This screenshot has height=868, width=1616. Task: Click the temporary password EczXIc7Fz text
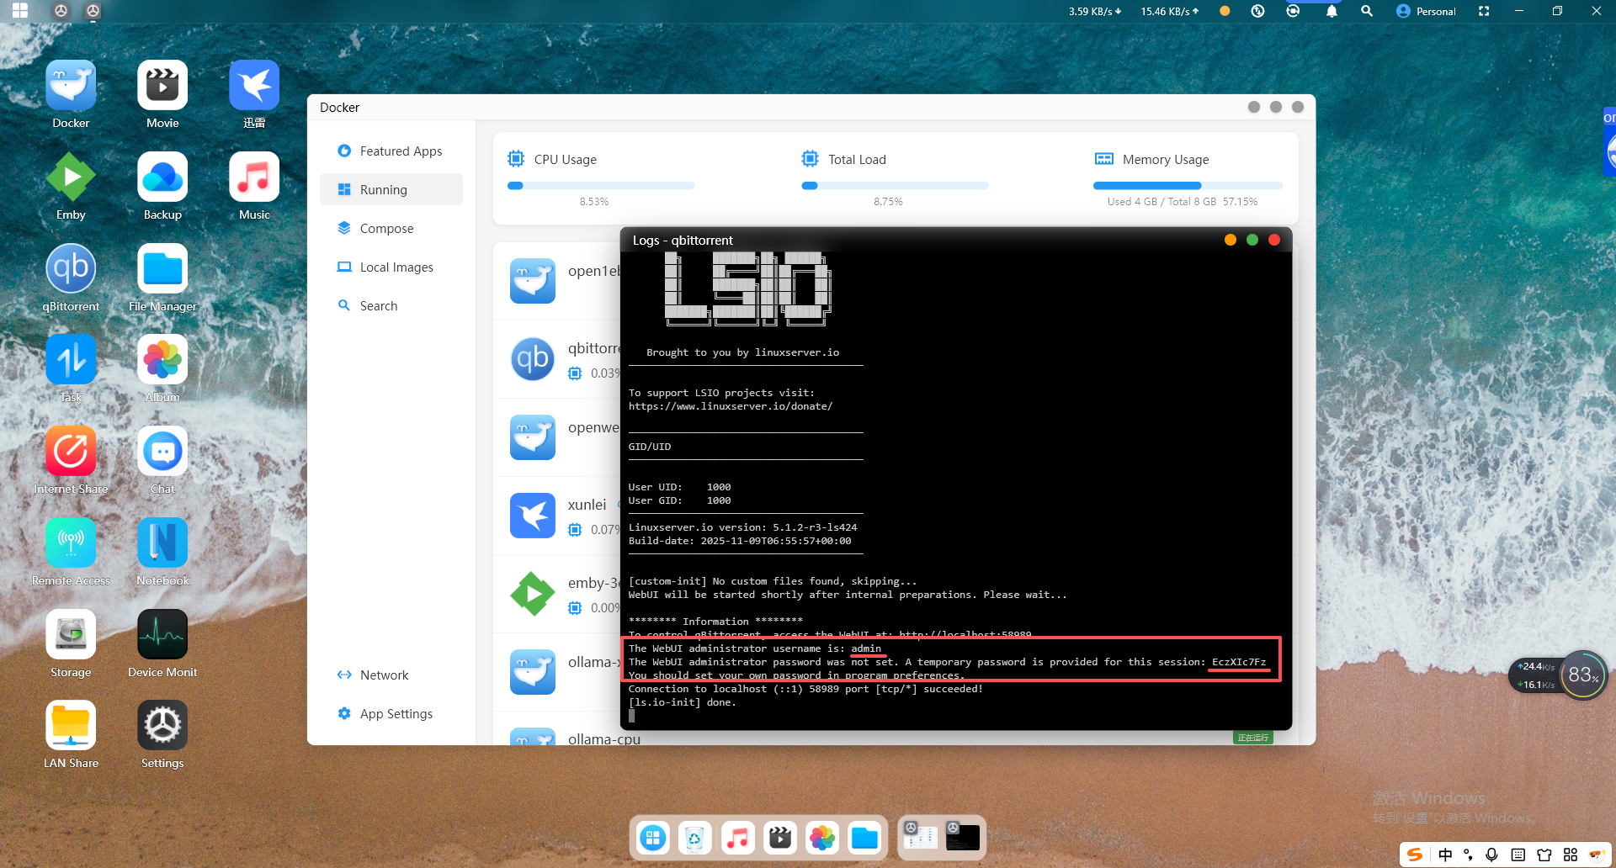tap(1239, 662)
